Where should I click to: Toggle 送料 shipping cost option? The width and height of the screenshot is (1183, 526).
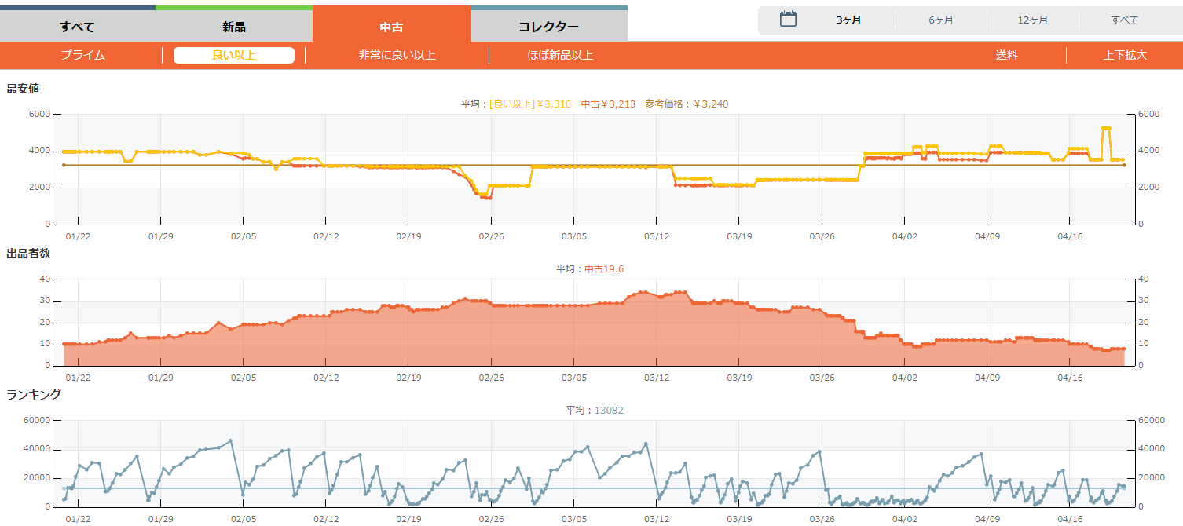tap(1006, 55)
